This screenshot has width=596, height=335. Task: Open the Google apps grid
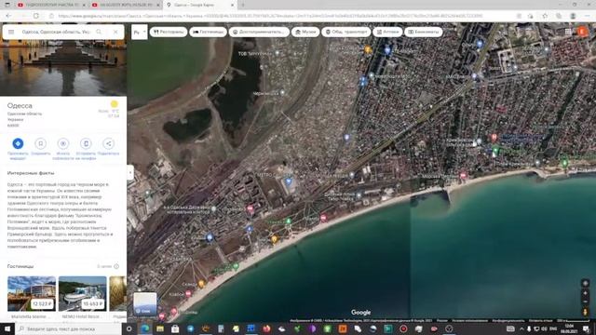point(568,32)
